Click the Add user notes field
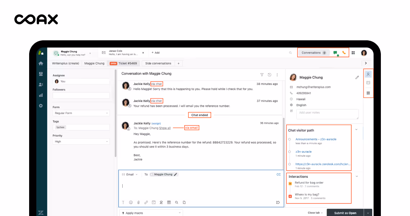 [327, 114]
